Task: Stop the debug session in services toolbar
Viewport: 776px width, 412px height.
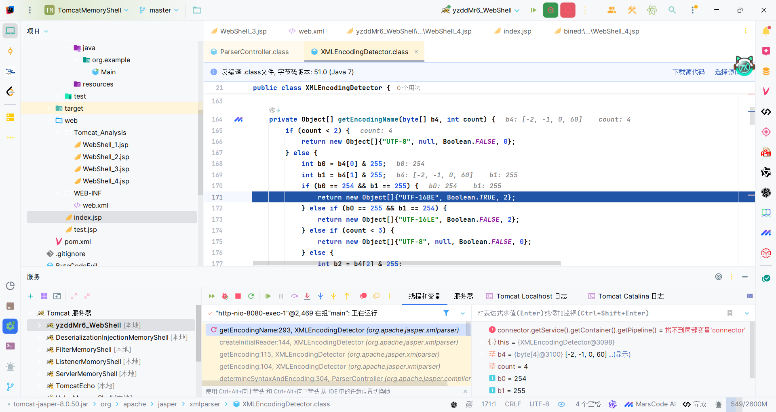Action: tap(238, 296)
